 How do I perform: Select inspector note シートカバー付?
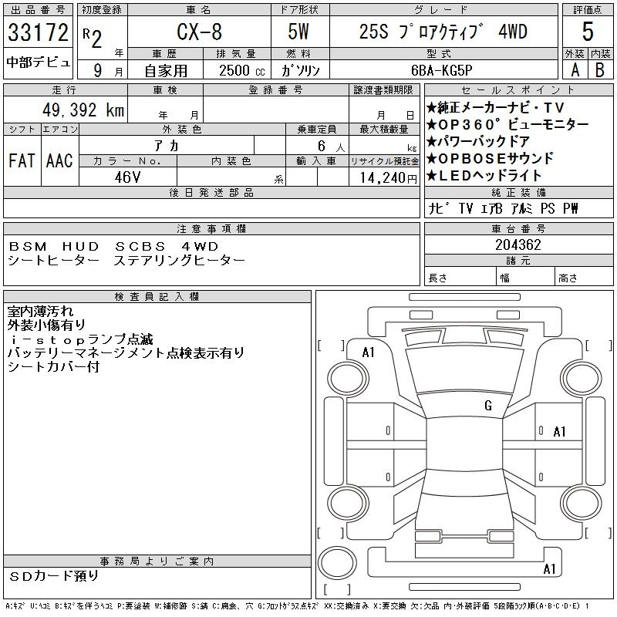53,366
